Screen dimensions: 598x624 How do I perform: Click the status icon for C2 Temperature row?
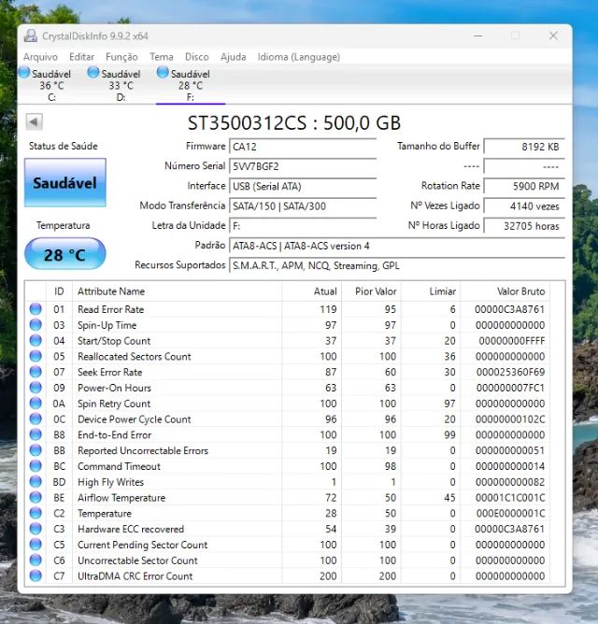[x=36, y=513]
